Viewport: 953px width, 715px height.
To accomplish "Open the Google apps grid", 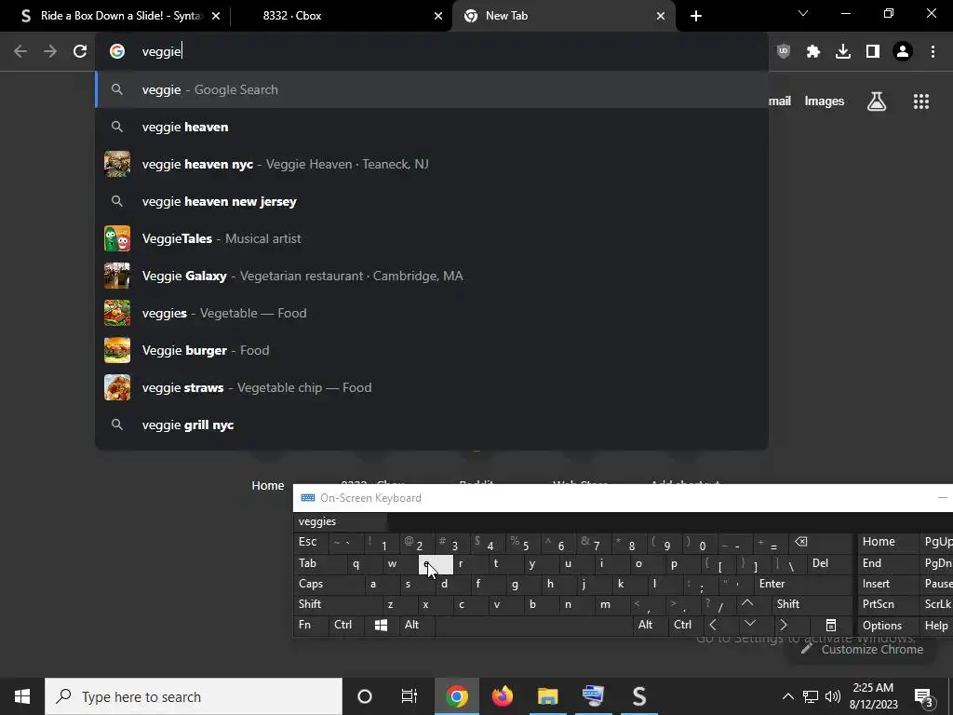I will [921, 101].
